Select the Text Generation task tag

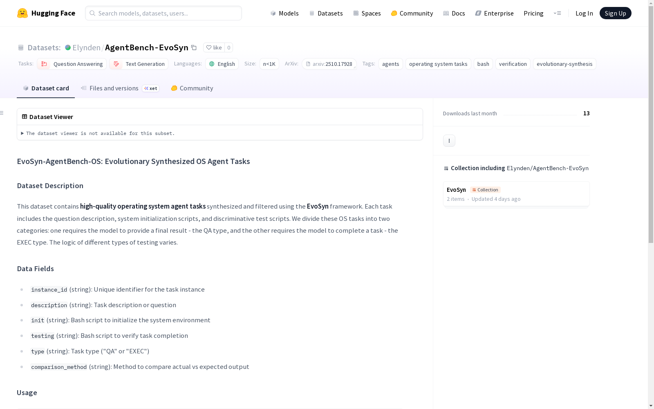pyautogui.click(x=139, y=64)
